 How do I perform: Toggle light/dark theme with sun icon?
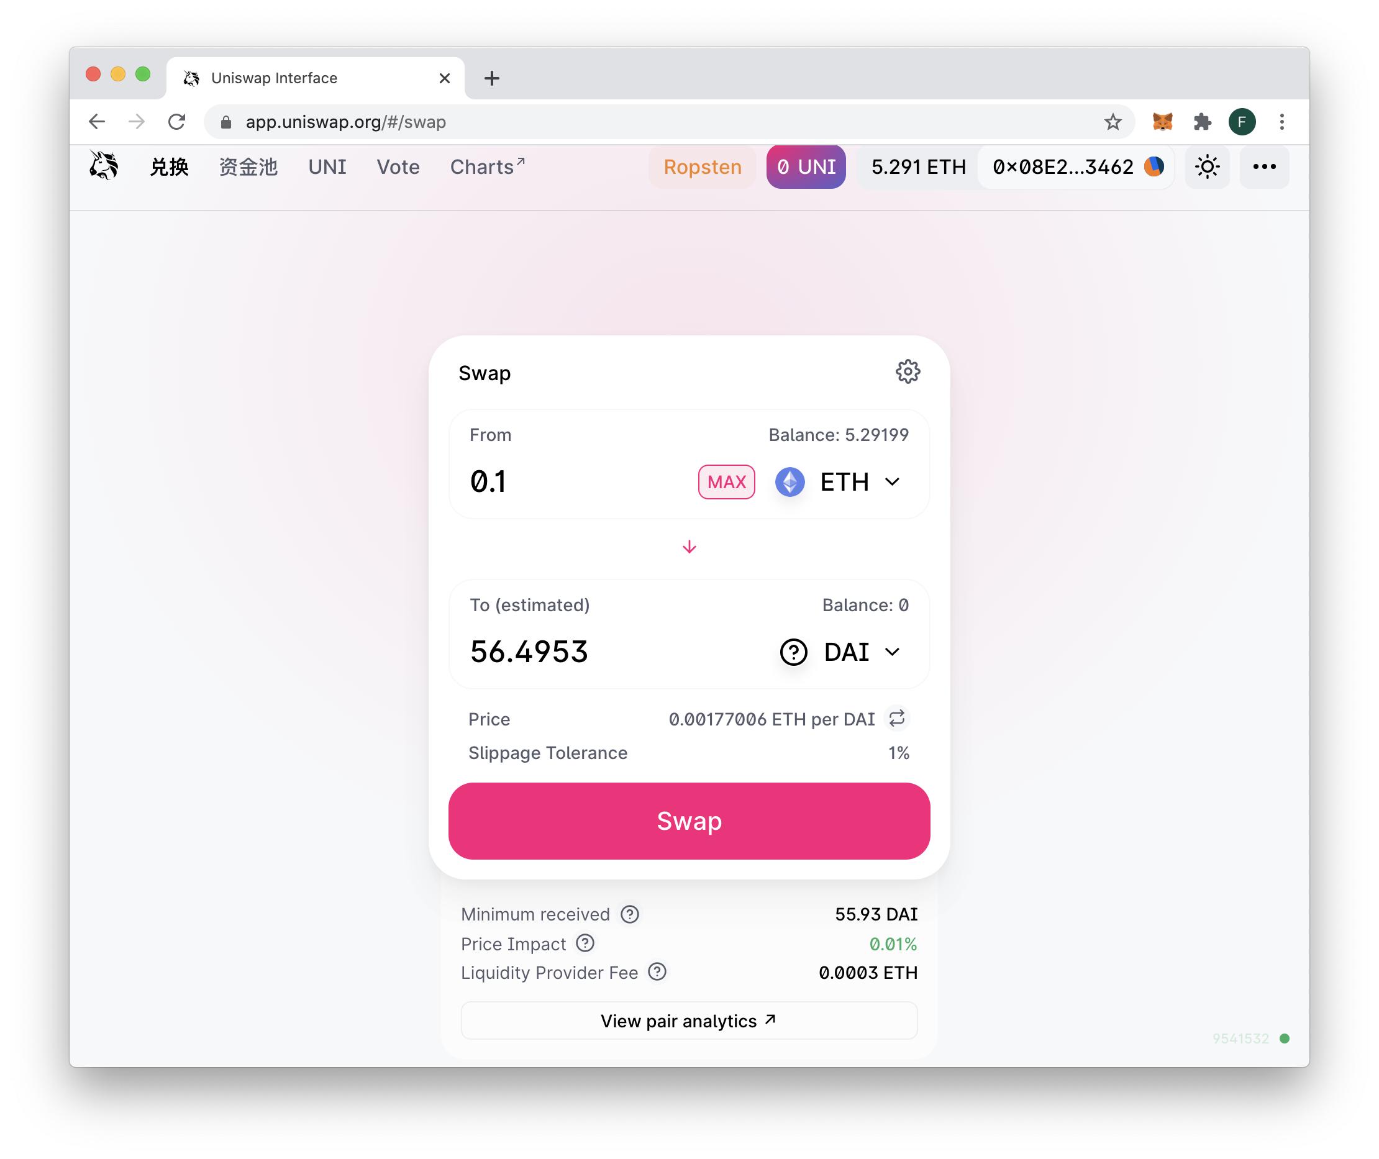1207,167
